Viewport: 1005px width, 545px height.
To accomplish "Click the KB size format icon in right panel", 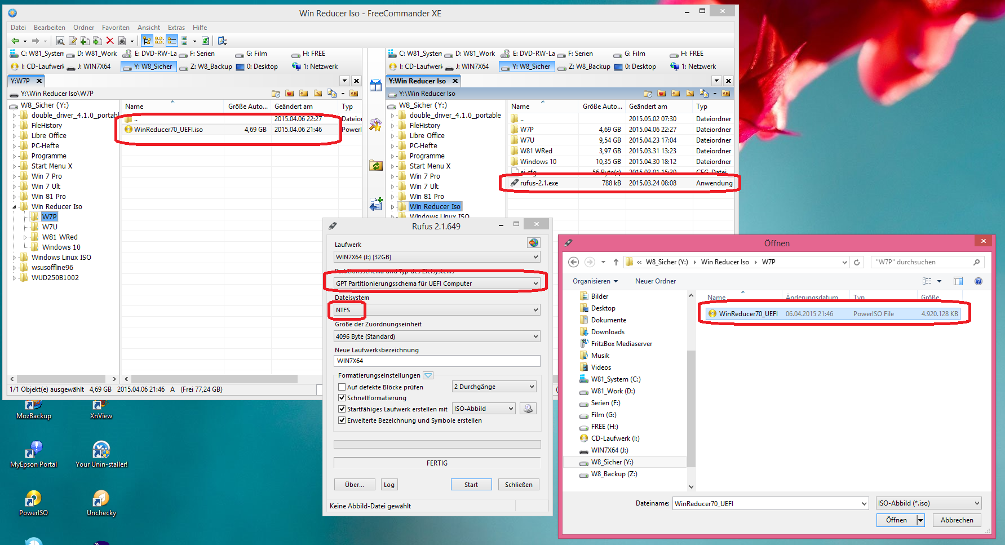I will coord(726,94).
